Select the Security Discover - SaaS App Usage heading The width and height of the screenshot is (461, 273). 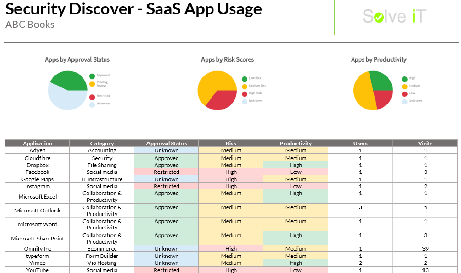click(x=134, y=9)
